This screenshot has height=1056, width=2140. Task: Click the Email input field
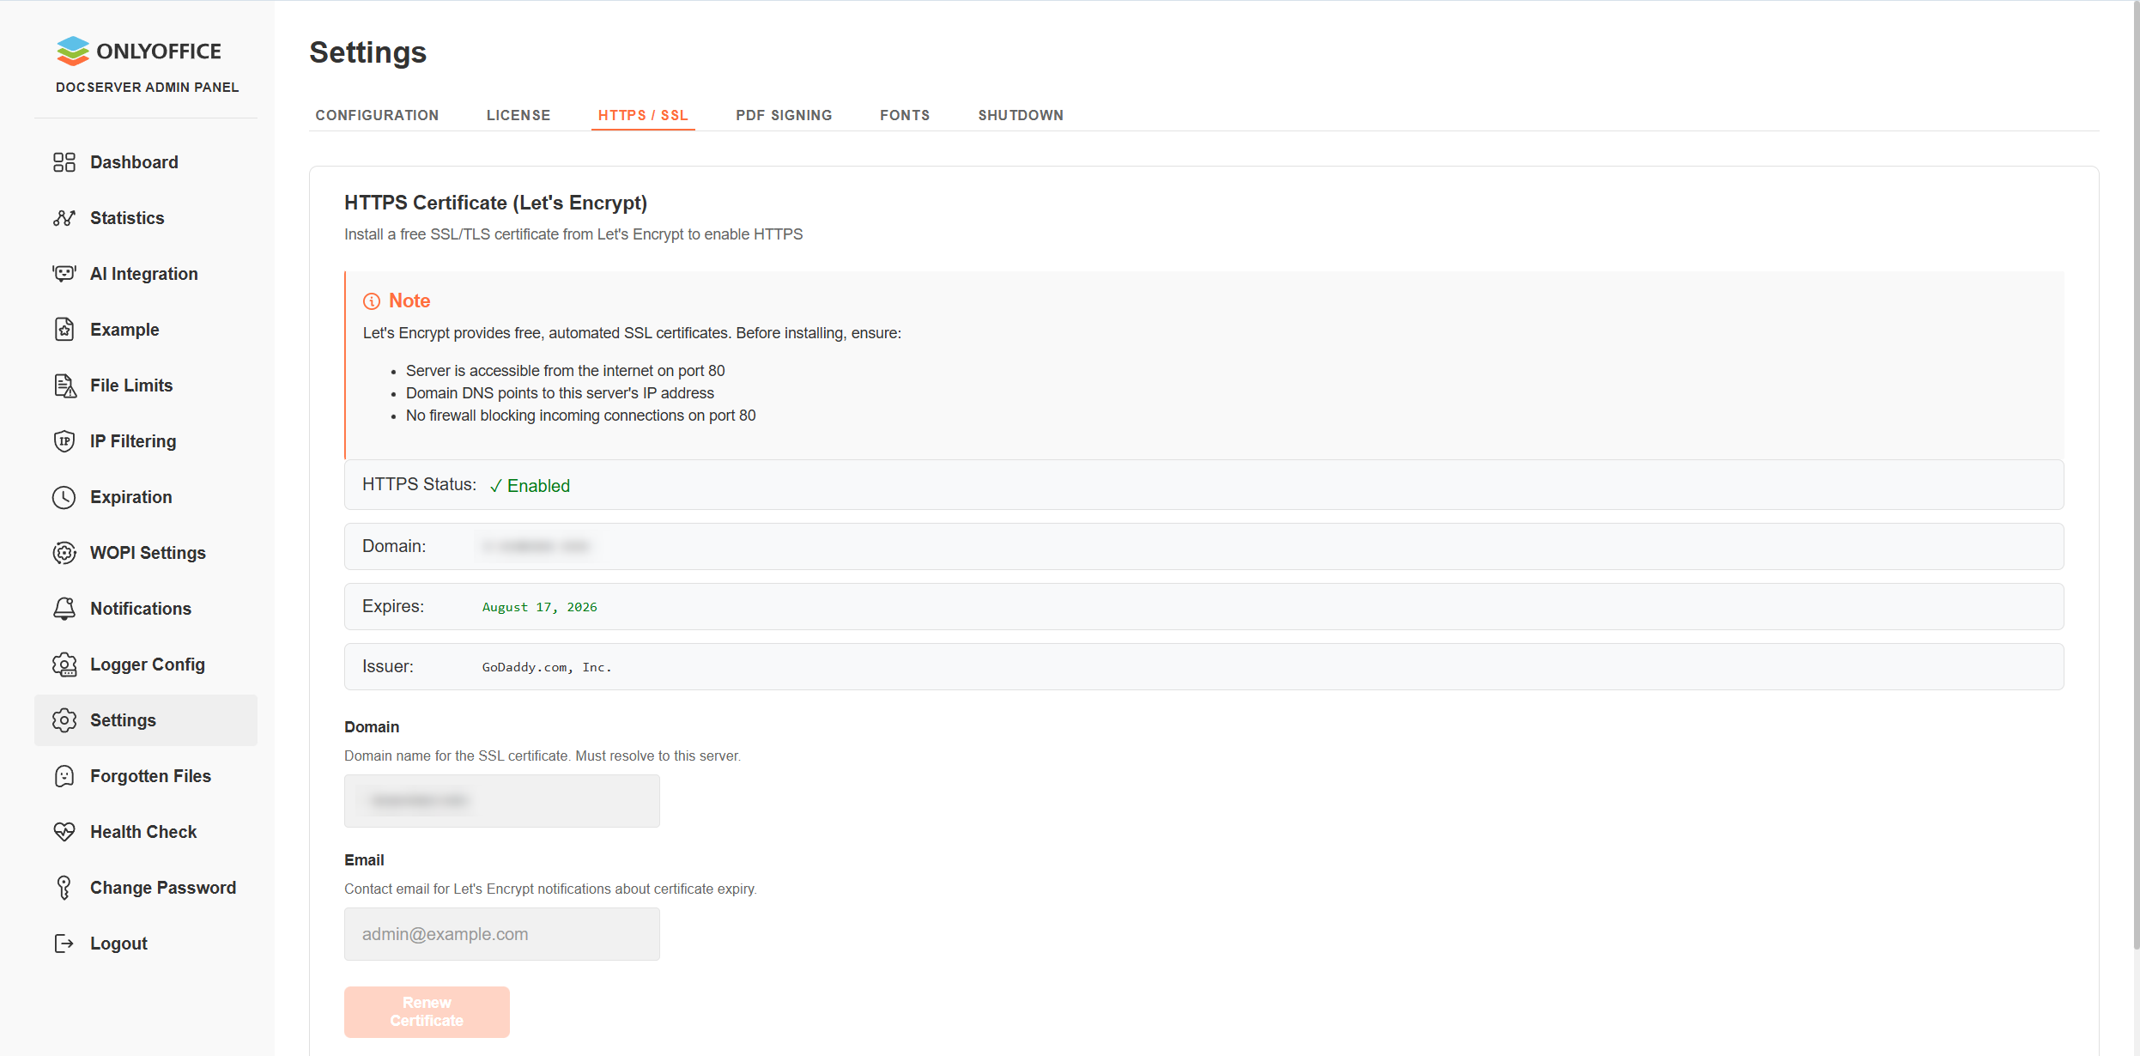tap(502, 934)
